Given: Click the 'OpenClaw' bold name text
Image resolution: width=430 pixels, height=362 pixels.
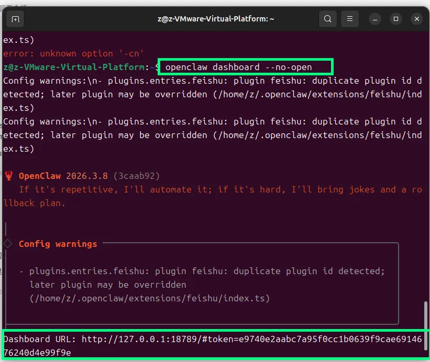Looking at the screenshot, I should 40,176.
